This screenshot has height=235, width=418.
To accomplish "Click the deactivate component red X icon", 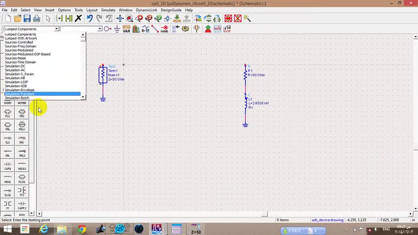I will click(228, 19).
